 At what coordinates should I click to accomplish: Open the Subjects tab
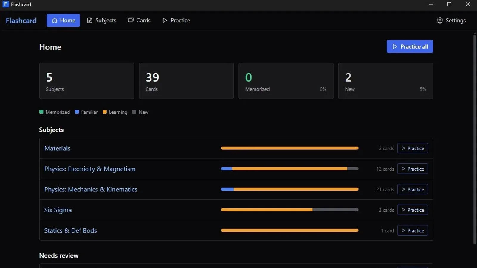click(102, 20)
